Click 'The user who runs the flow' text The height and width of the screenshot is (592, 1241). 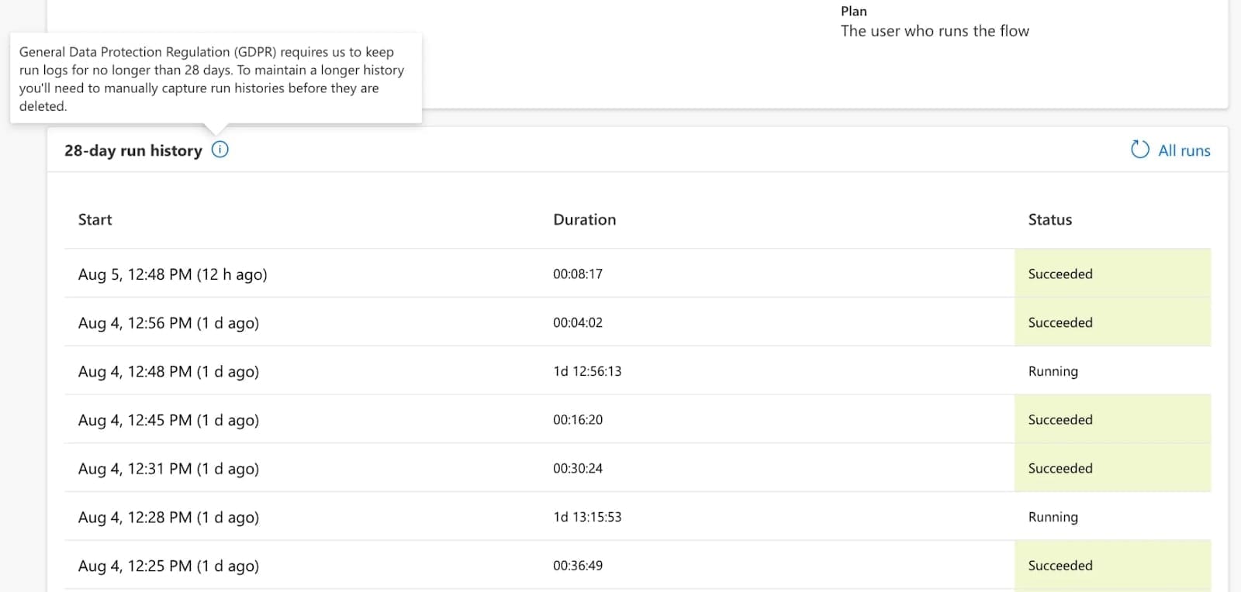click(x=935, y=31)
